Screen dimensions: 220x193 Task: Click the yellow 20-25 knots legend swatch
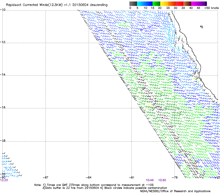pos(164,4)
